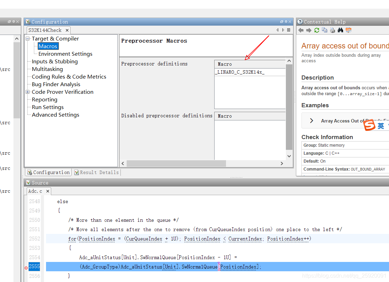Click the XML search help icon
Image resolution: width=389 pixels, height=282 pixels.
point(349,30)
